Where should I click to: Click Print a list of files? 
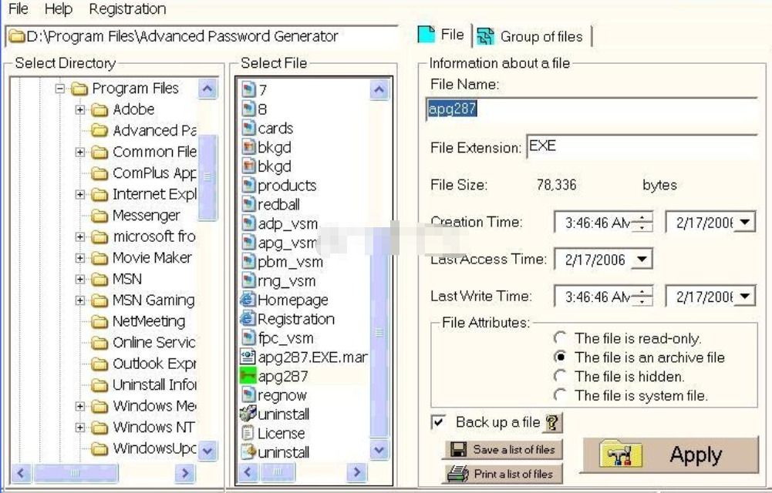pyautogui.click(x=502, y=474)
